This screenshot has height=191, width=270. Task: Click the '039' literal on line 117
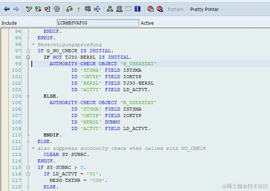97,180
